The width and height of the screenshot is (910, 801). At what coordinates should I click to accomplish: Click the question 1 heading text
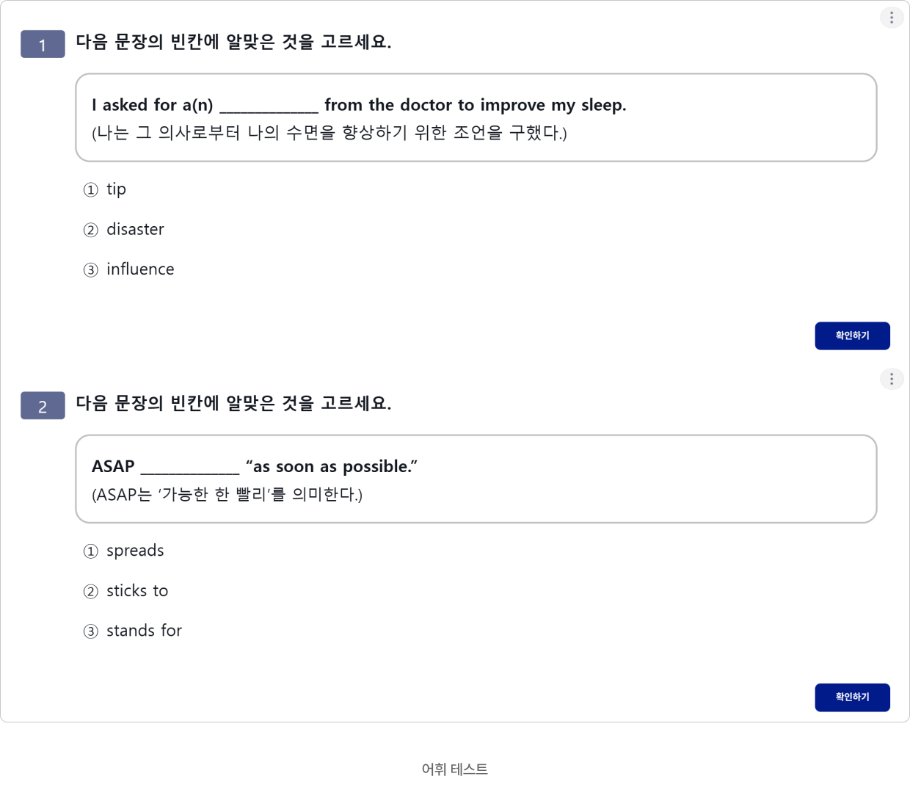pos(233,42)
